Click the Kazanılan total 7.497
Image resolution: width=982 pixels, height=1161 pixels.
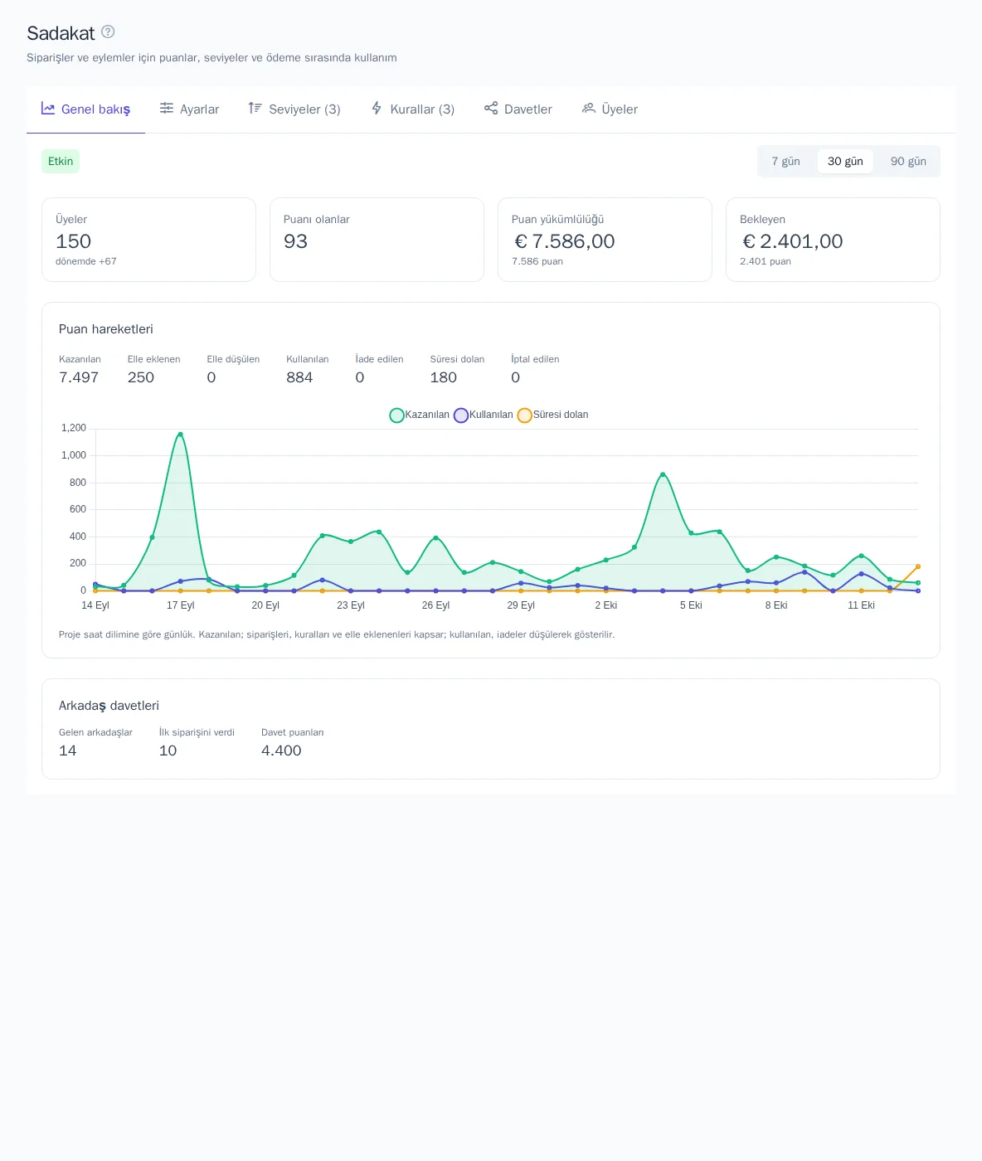coord(79,377)
